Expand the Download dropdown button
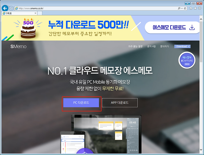Screen dimensions: 204x155 pos(182,46)
